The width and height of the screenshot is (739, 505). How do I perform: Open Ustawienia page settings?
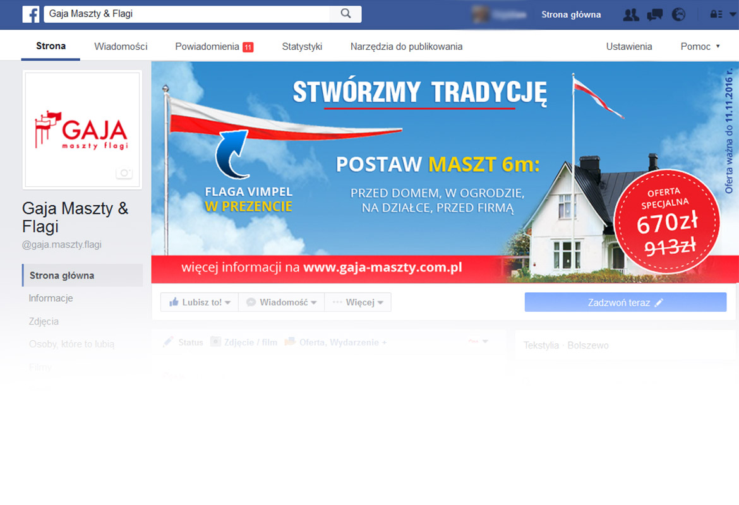click(628, 46)
